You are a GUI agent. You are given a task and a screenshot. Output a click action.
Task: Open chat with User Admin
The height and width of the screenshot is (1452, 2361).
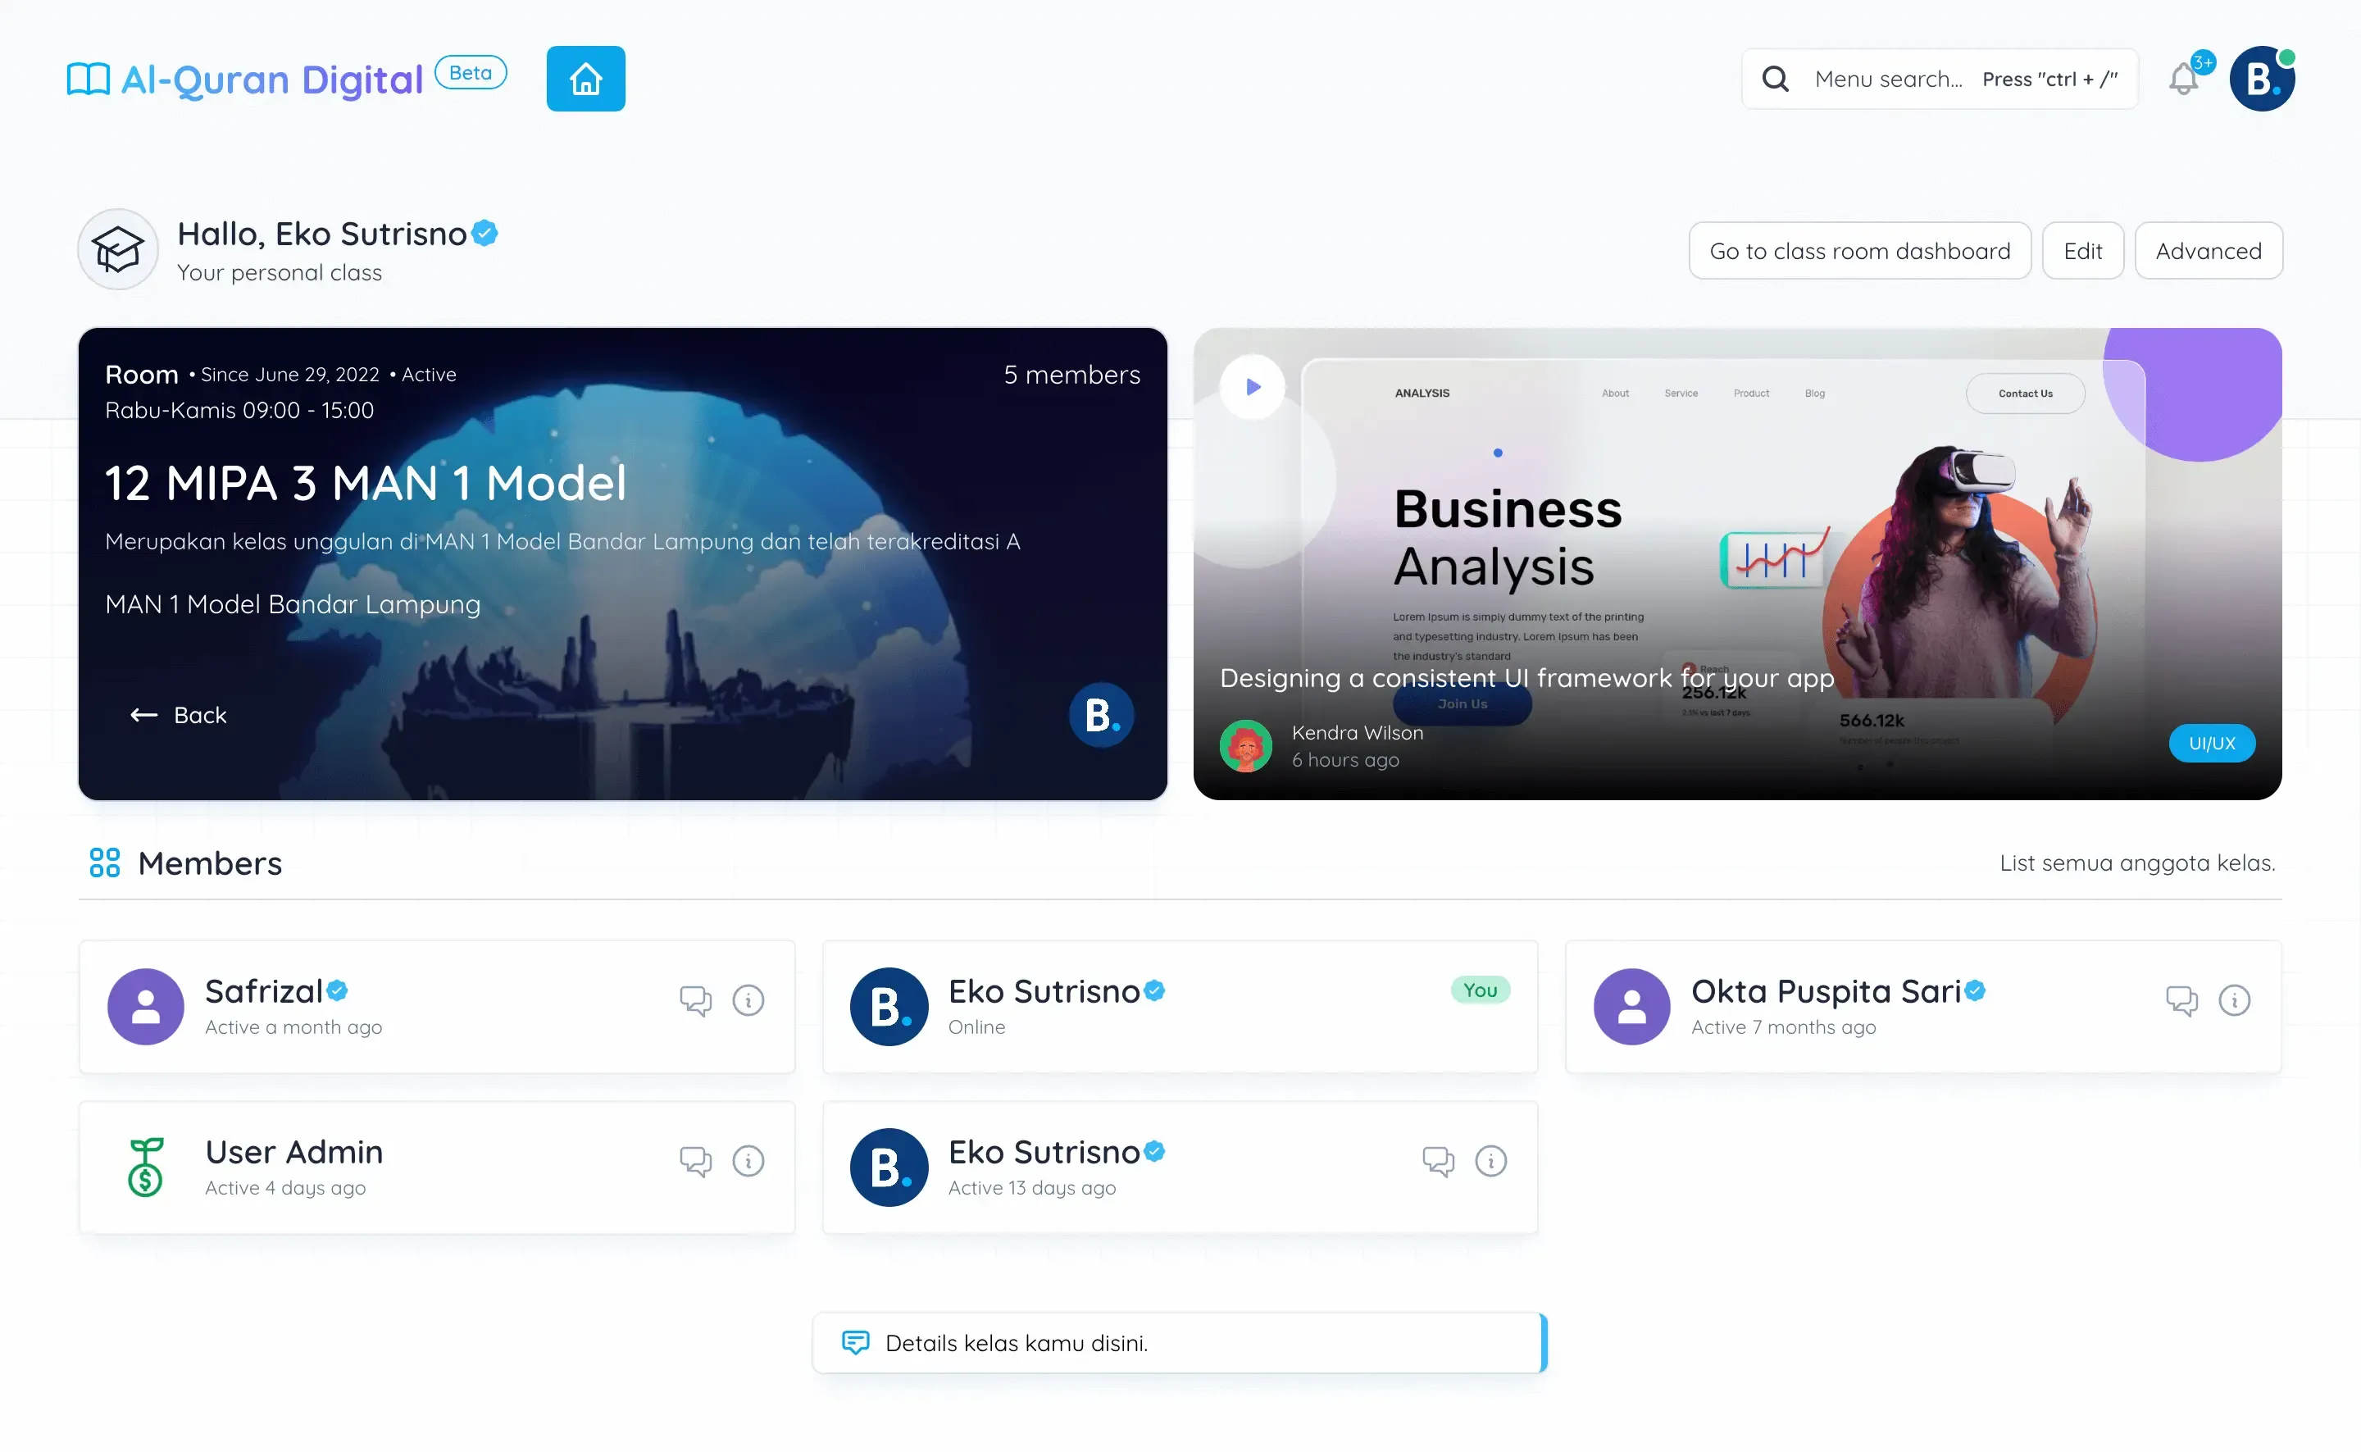coord(696,1161)
